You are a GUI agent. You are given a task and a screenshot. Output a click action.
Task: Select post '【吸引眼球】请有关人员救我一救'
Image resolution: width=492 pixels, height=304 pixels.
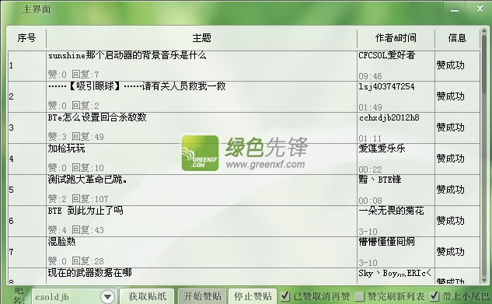coord(137,86)
